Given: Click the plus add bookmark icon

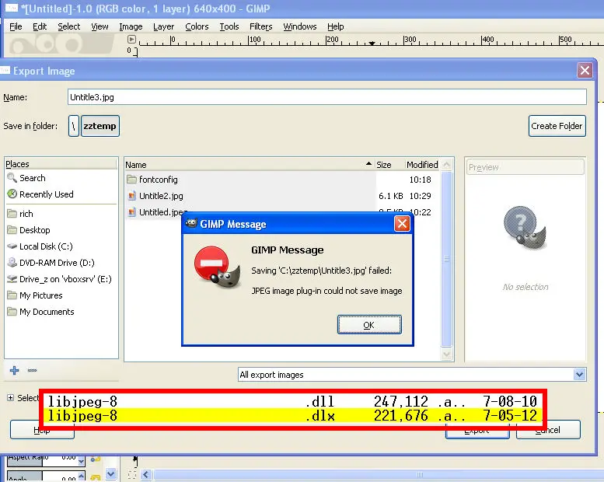Looking at the screenshot, I should pyautogui.click(x=14, y=370).
